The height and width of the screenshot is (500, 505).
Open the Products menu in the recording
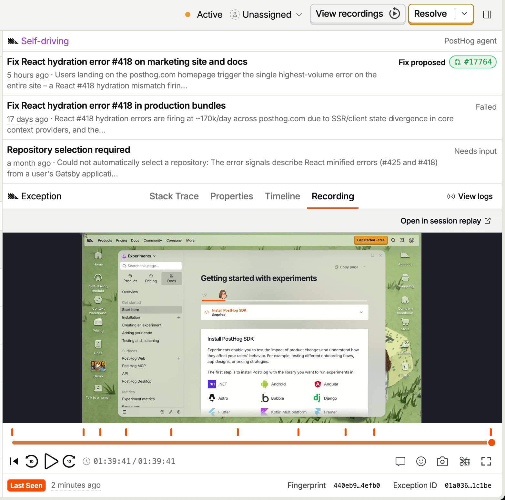pos(105,240)
